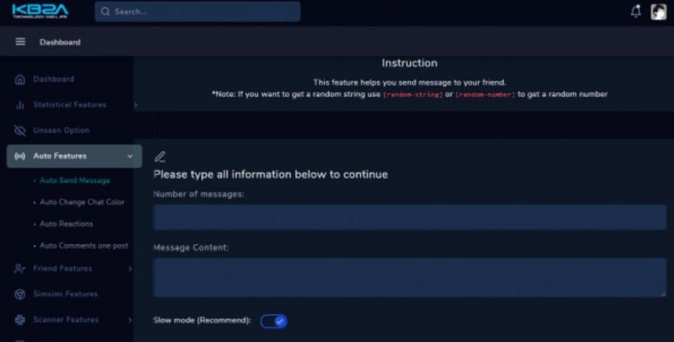Expand the Scanner Features submenu
Screen dimensions: 674x342
coord(130,320)
